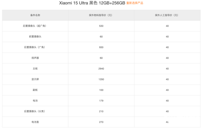Image resolution: width=203 pixels, height=129 pixels.
Task: Select the 后置摄像头（超广角） row name
Action: [35, 26]
